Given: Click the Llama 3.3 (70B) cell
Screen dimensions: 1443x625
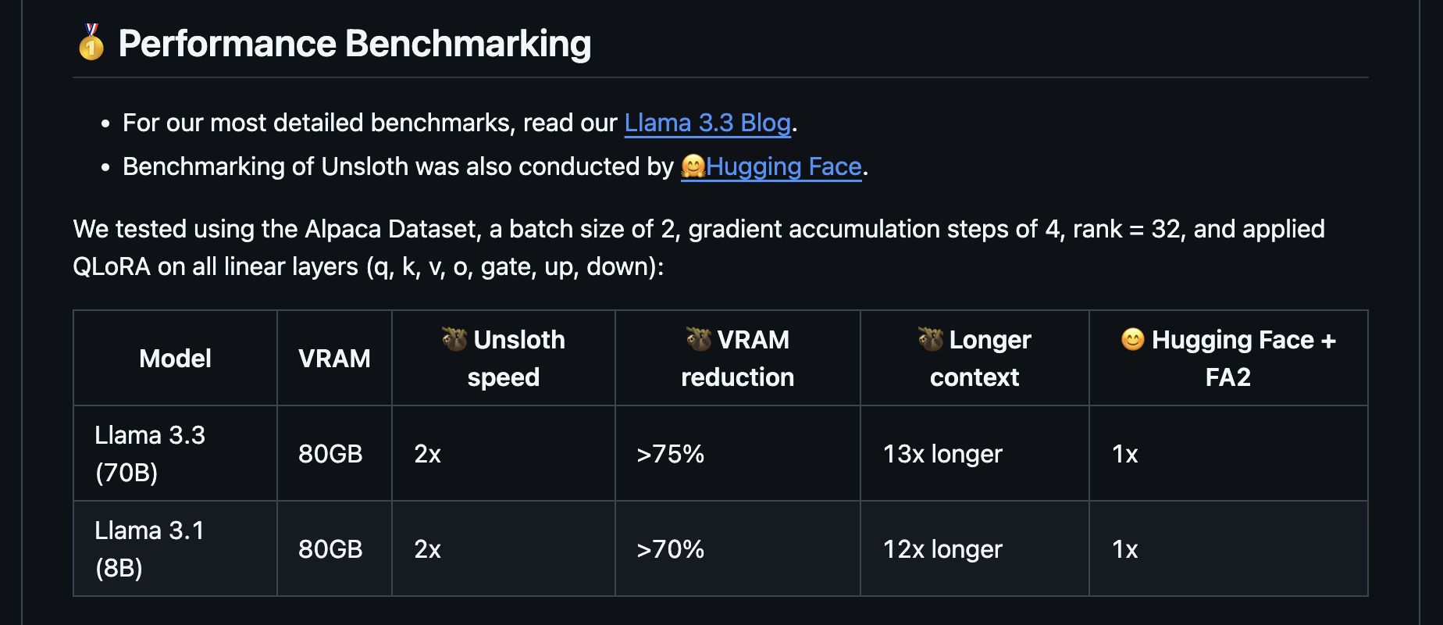Looking at the screenshot, I should click(x=175, y=453).
